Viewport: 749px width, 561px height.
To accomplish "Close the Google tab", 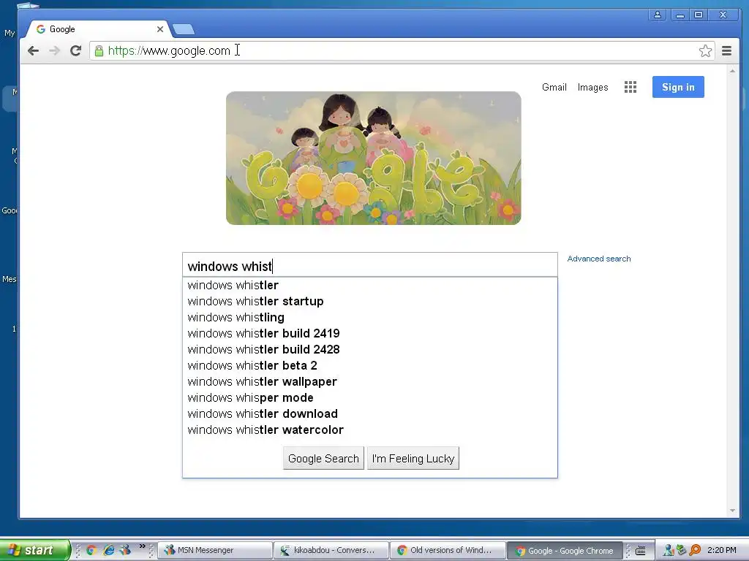I will tap(160, 29).
